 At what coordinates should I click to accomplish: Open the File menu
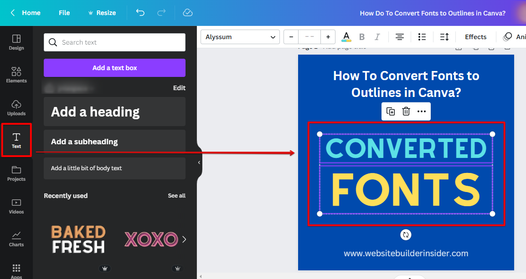click(64, 13)
